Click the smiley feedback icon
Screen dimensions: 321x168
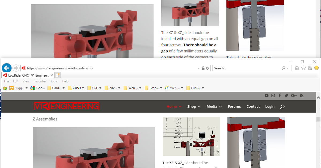point(316,68)
